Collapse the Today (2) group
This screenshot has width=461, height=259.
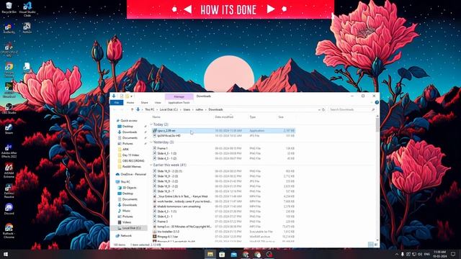click(151, 124)
